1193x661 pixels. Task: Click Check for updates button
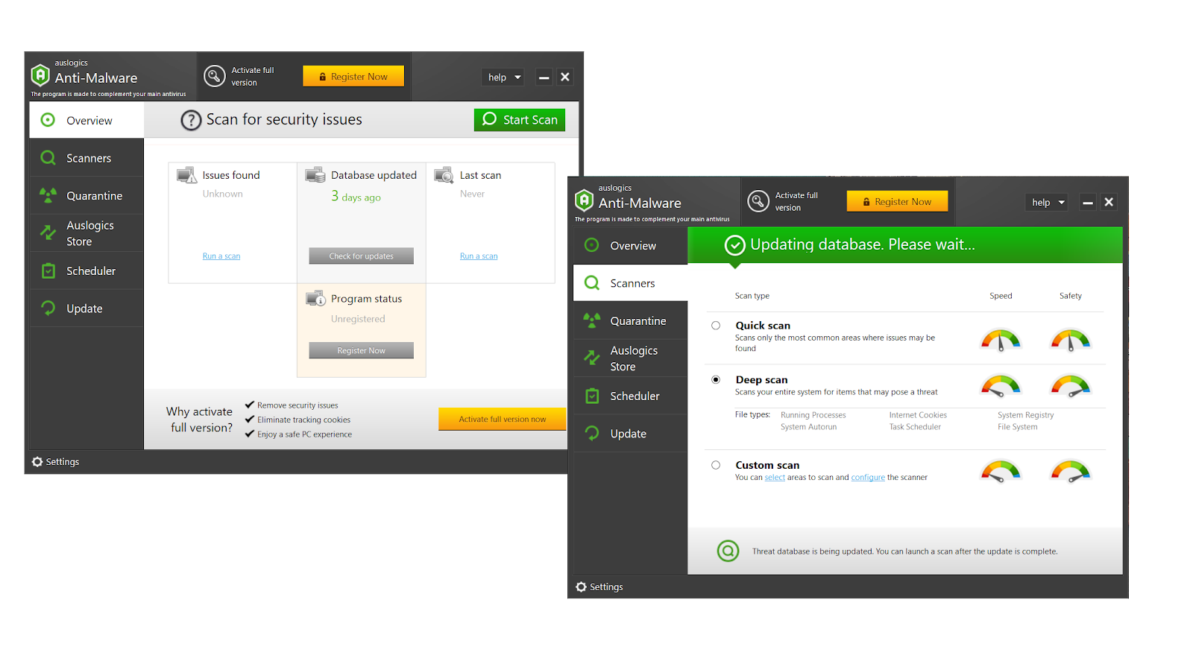362,256
